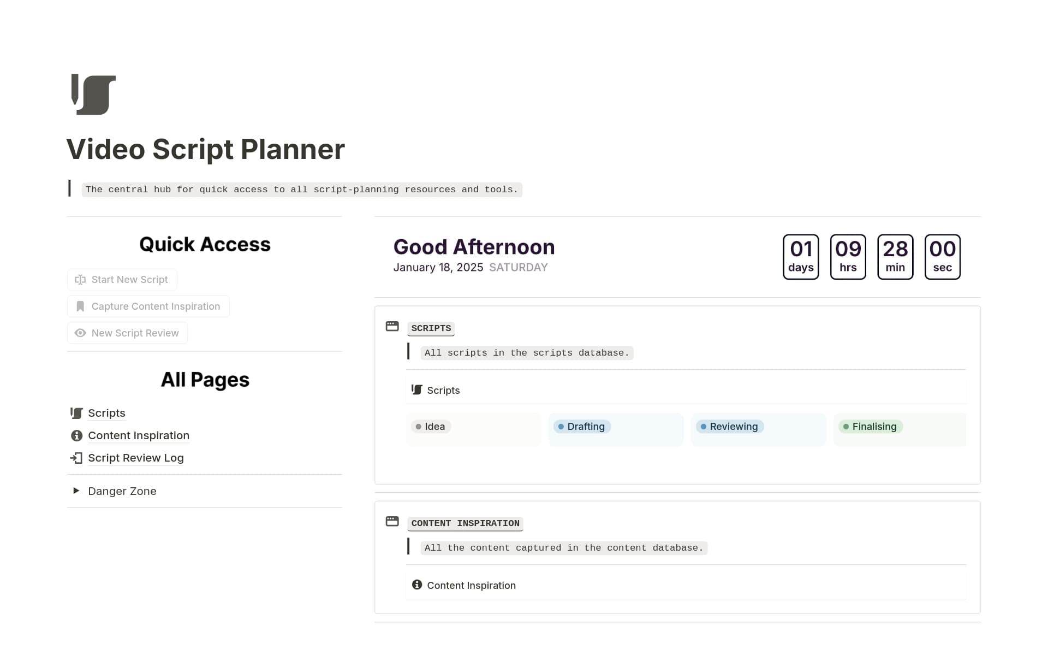Open the Finalising status view

pos(870,427)
